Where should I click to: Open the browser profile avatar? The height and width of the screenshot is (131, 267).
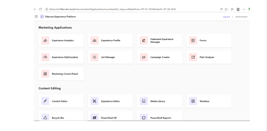tap(238, 9)
